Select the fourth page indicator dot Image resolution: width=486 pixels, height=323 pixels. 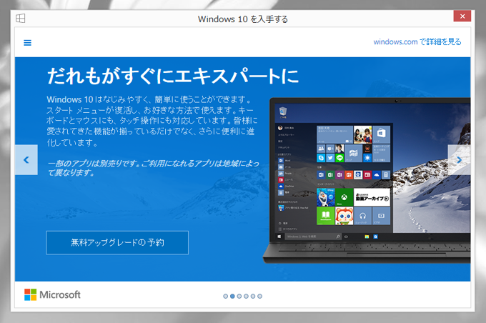point(246,297)
